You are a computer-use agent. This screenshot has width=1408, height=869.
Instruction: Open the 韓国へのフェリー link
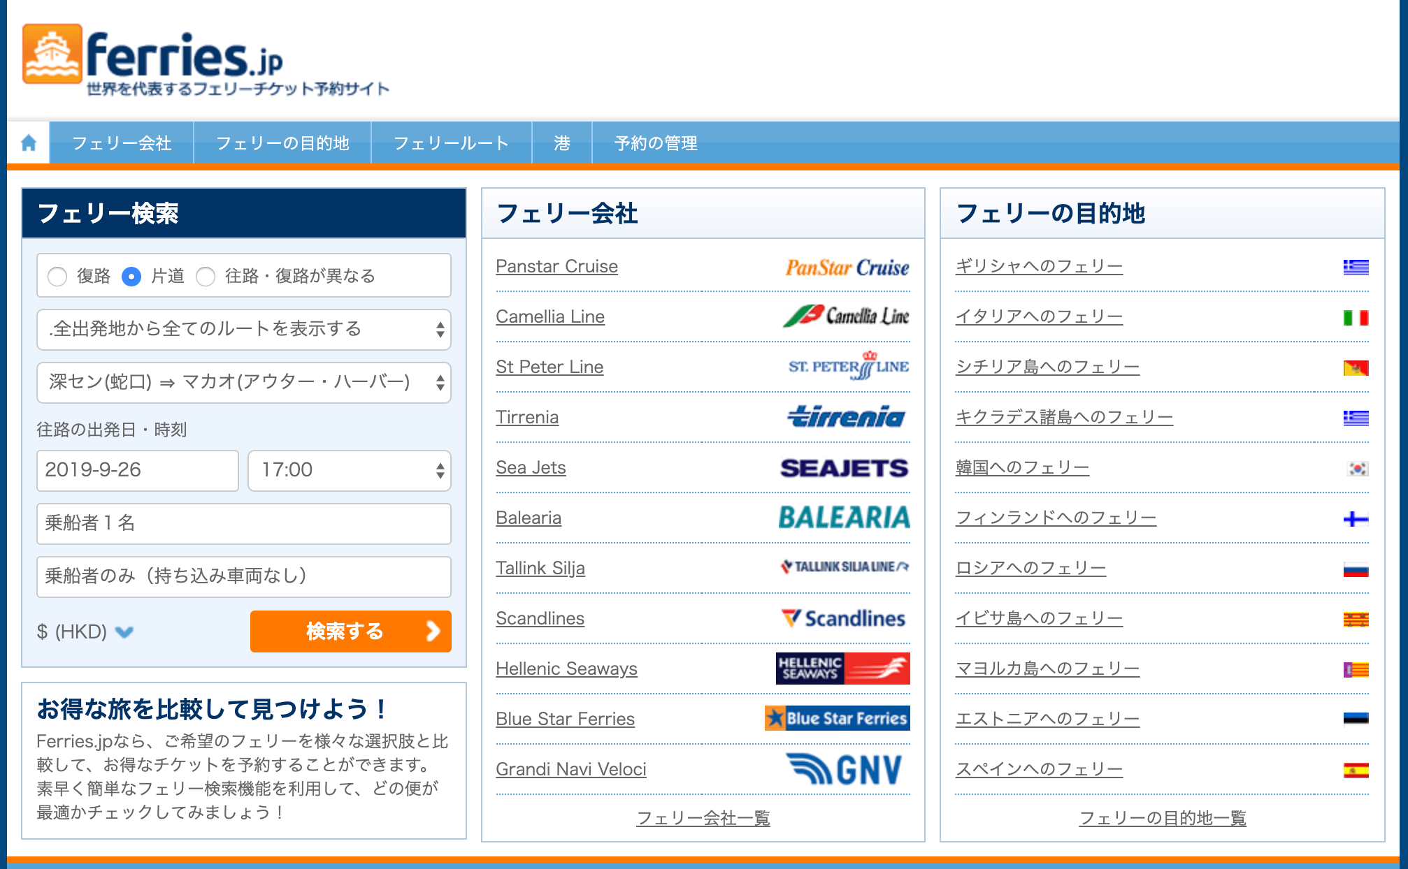(x=1022, y=467)
